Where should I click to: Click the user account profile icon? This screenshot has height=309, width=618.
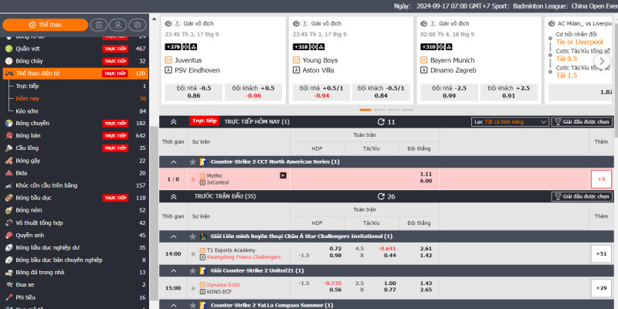[117, 25]
